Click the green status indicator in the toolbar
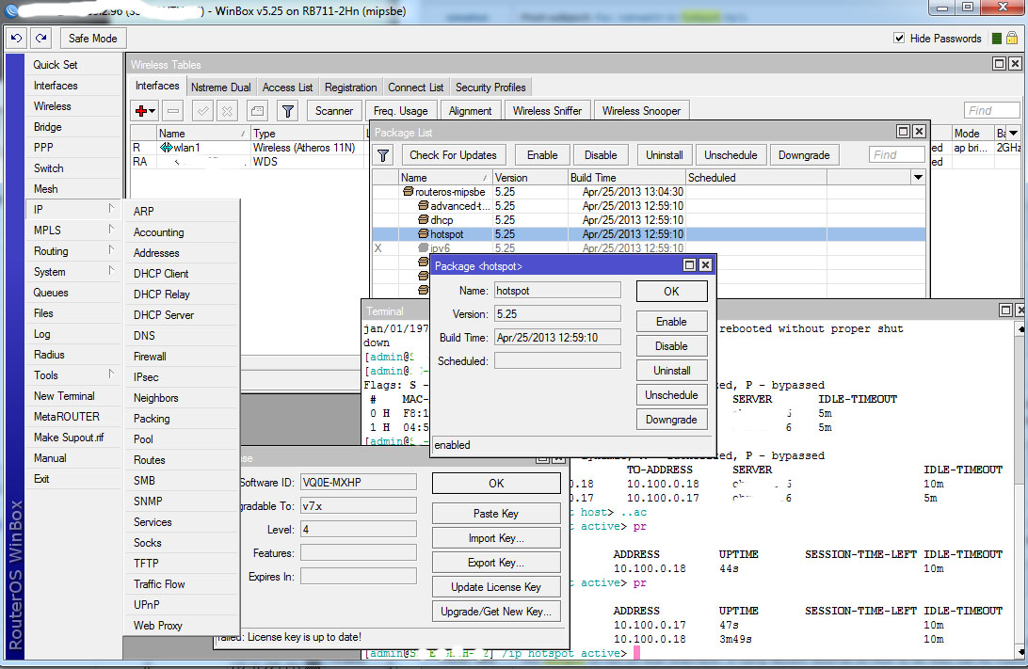Screen dimensions: 1028x669 pos(997,39)
